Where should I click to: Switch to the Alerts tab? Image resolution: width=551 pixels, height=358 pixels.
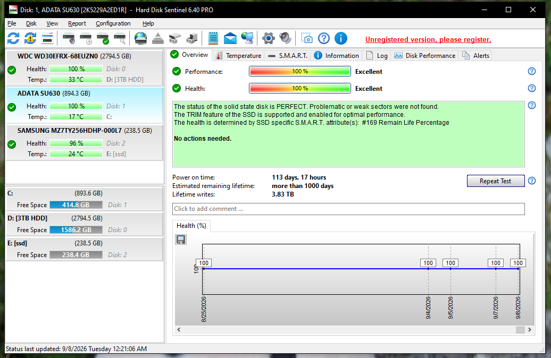[475, 55]
